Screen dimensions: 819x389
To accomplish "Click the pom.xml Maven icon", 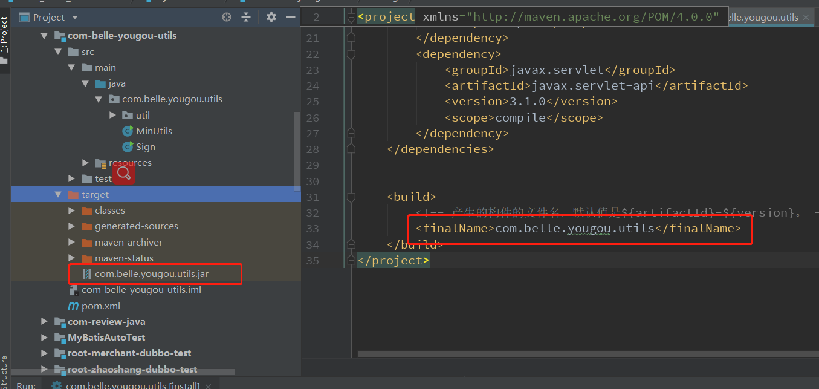I will tap(73, 306).
